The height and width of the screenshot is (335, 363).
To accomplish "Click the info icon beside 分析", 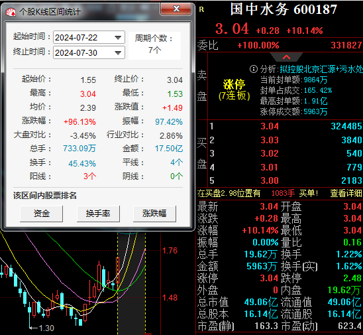I will click(254, 69).
